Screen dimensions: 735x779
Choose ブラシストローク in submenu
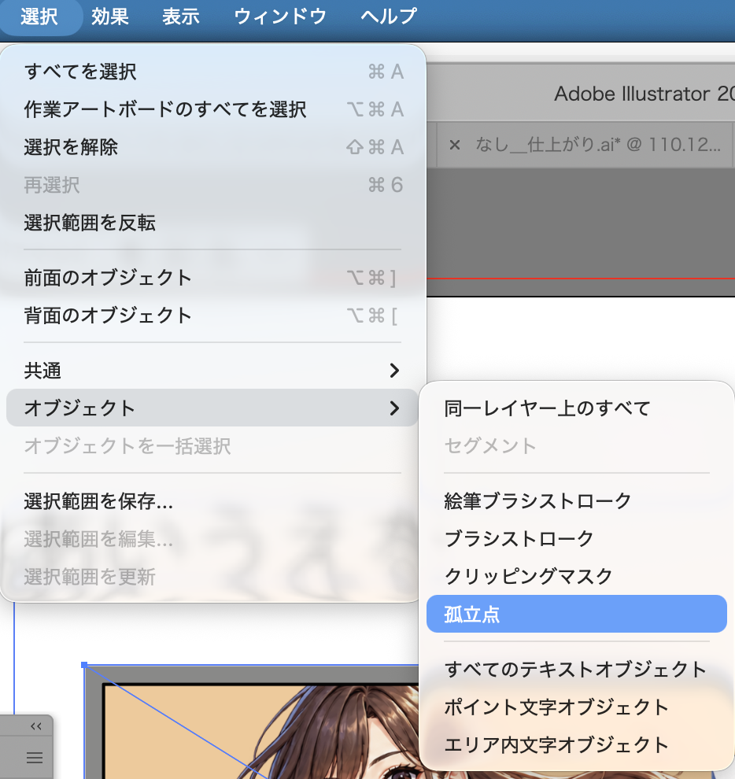(577, 538)
